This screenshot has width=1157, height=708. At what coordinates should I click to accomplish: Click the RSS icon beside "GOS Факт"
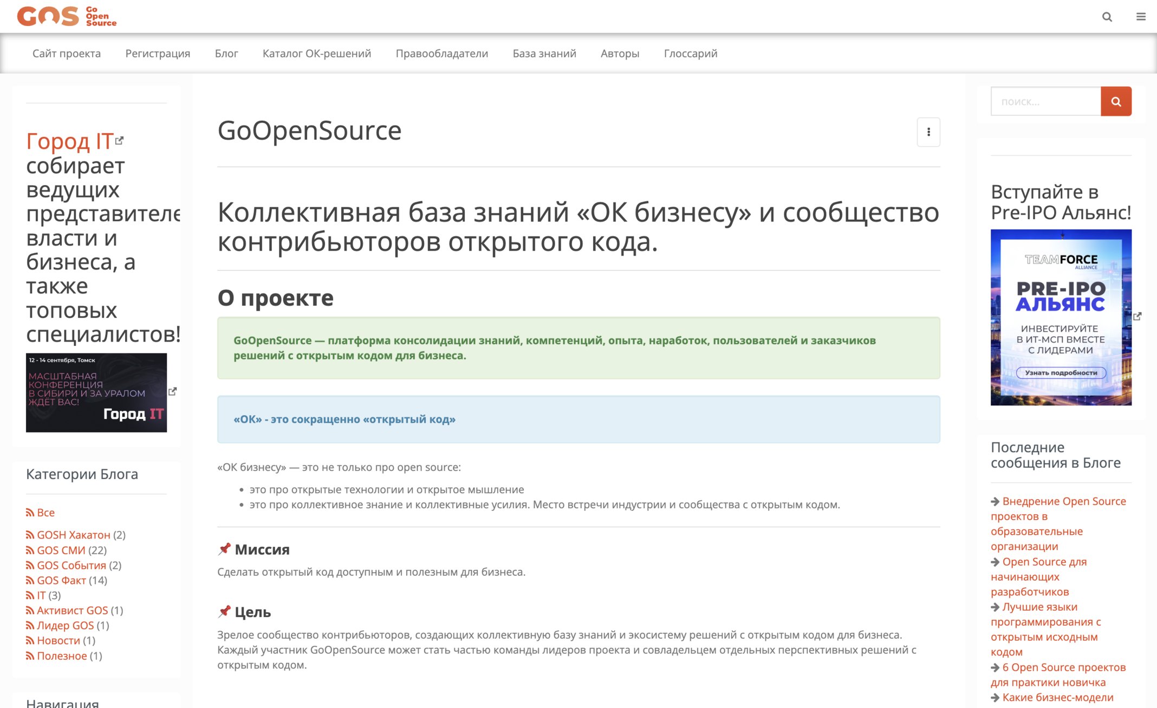pos(30,580)
